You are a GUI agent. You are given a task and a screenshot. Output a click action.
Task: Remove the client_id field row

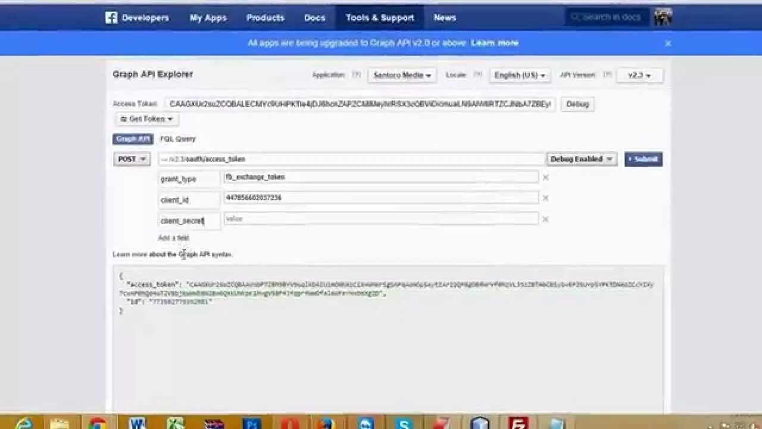tap(545, 198)
